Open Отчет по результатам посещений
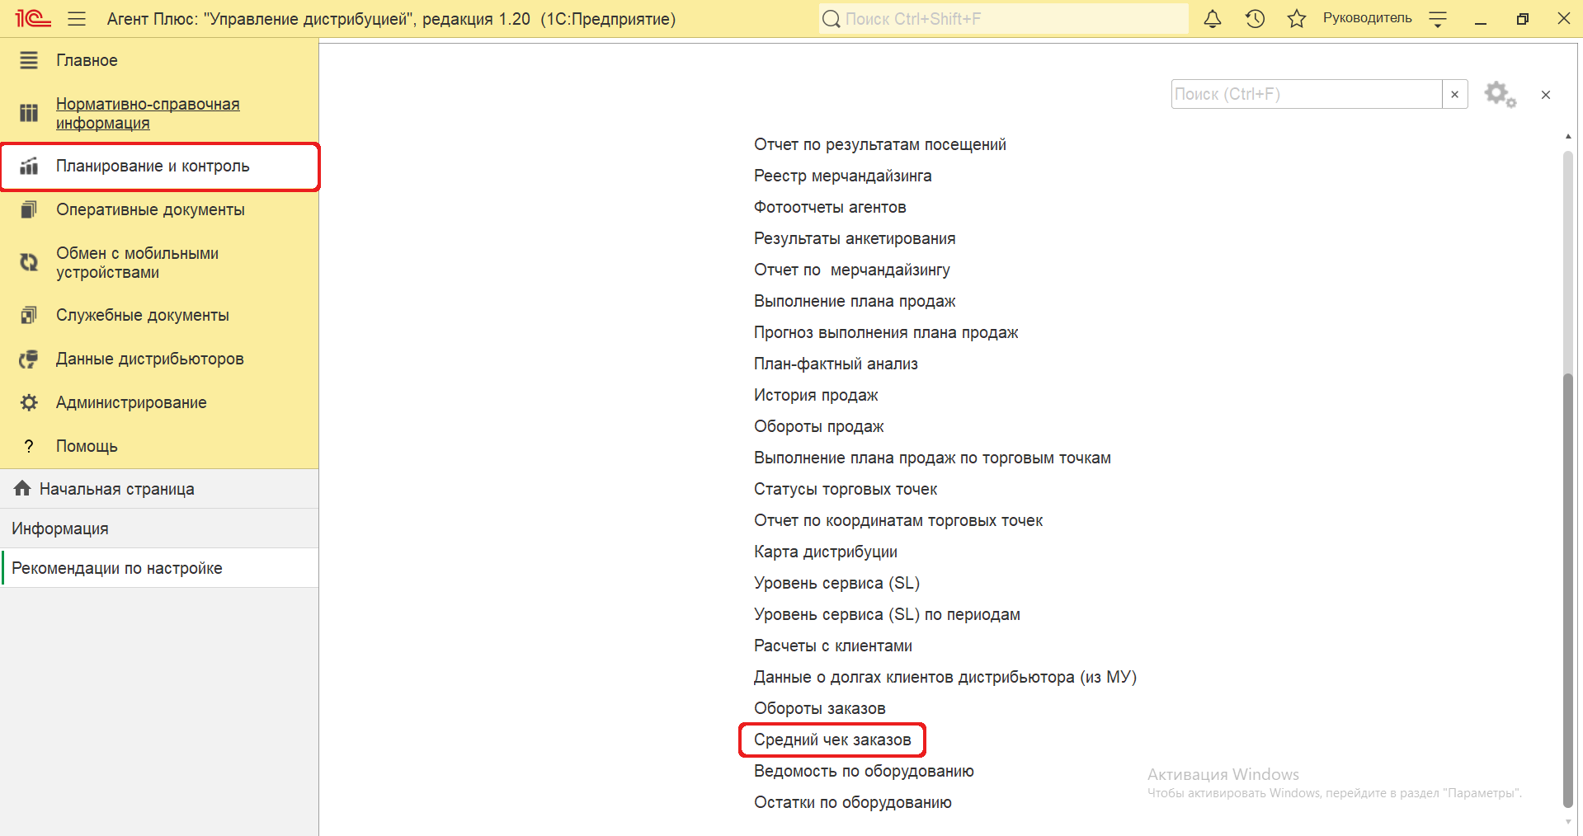Viewport: 1583px width, 836px height. tap(879, 144)
